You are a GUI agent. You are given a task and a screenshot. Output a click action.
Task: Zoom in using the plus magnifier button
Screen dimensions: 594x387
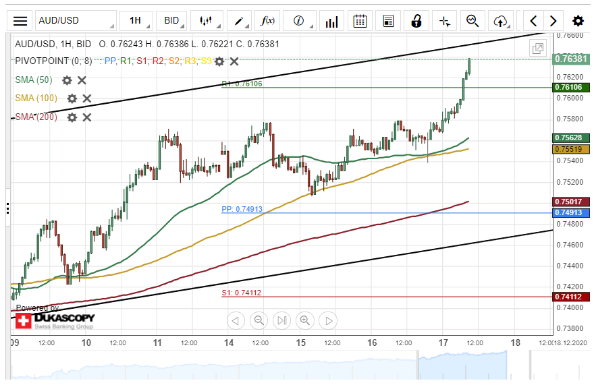(305, 321)
